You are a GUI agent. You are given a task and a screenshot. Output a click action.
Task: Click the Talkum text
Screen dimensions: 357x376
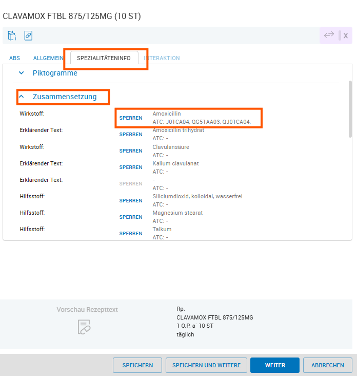[x=162, y=229]
